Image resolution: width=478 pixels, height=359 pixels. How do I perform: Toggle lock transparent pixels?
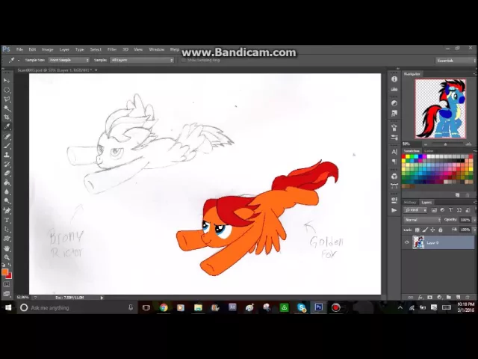(x=418, y=230)
